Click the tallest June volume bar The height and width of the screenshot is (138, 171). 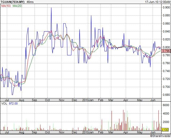[159, 111]
